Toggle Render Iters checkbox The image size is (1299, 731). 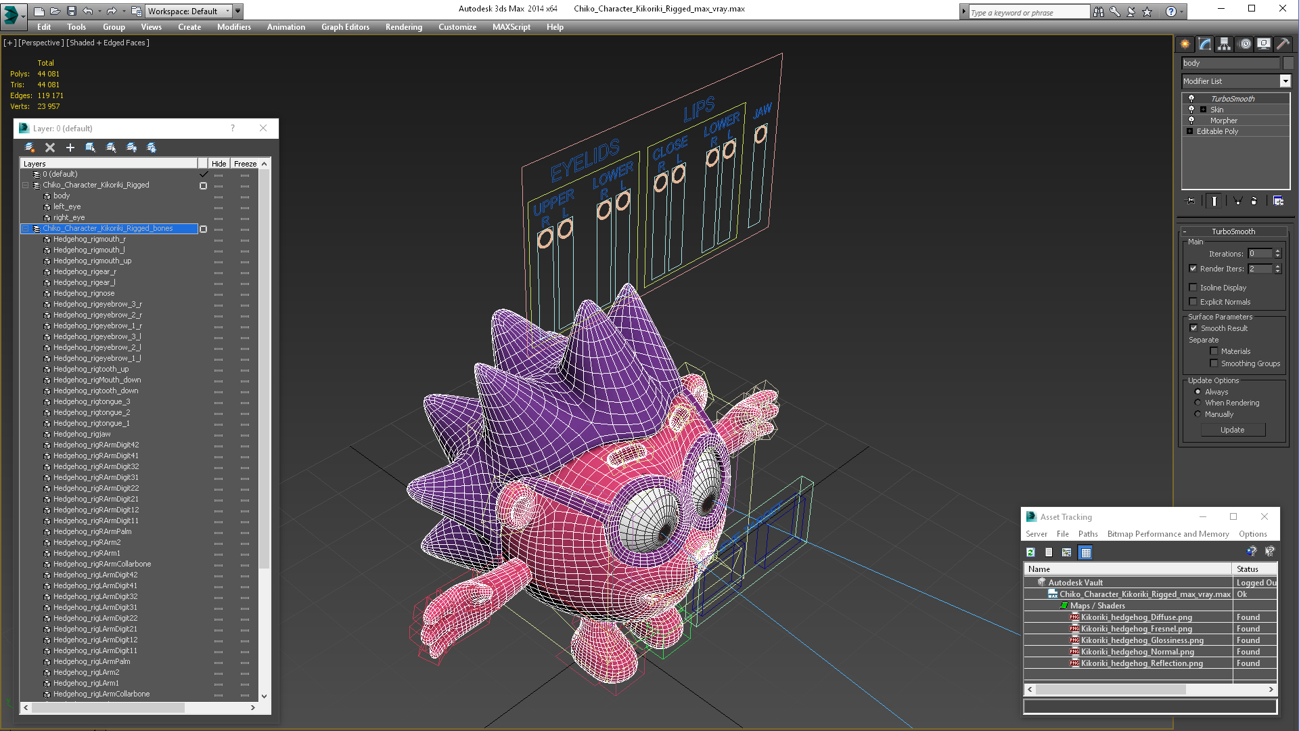1193,269
